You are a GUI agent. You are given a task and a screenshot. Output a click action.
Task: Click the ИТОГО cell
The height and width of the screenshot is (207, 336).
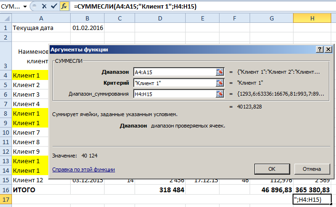click(41, 190)
